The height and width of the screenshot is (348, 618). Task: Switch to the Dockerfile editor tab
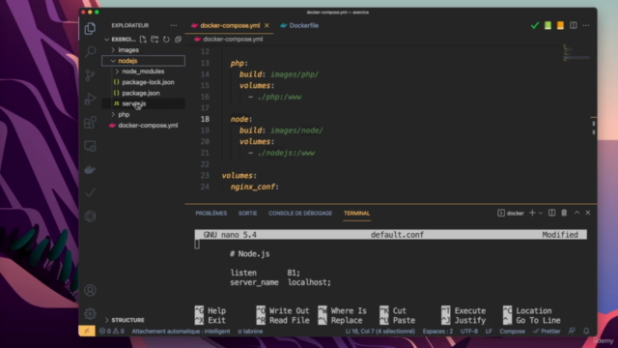(x=299, y=26)
